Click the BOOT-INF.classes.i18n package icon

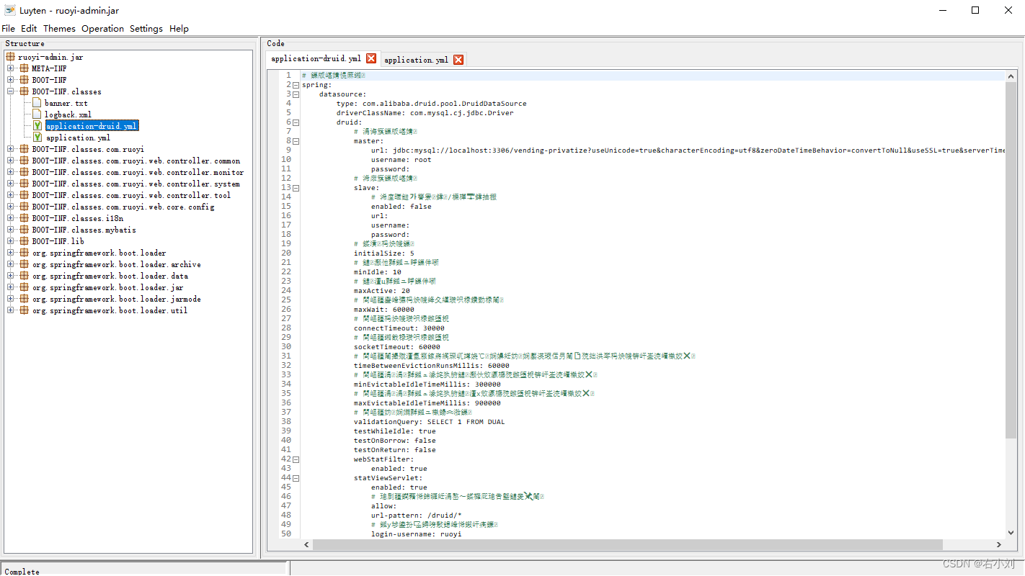(x=25, y=218)
